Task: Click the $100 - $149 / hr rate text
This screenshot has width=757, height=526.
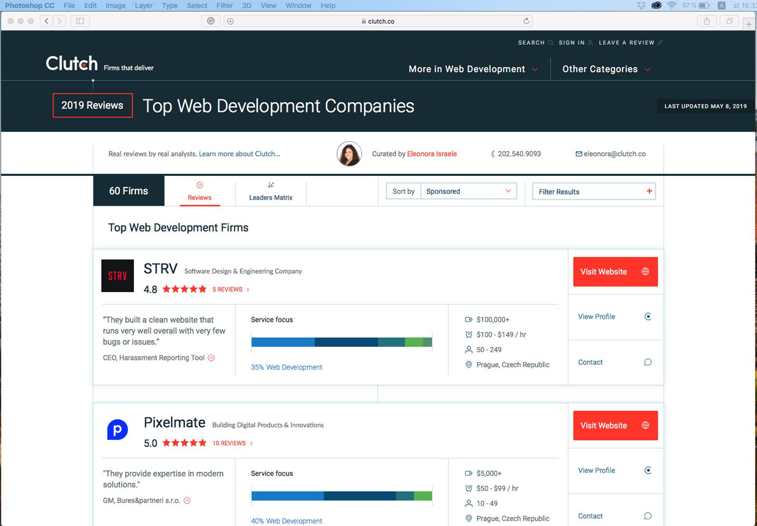Action: click(501, 335)
